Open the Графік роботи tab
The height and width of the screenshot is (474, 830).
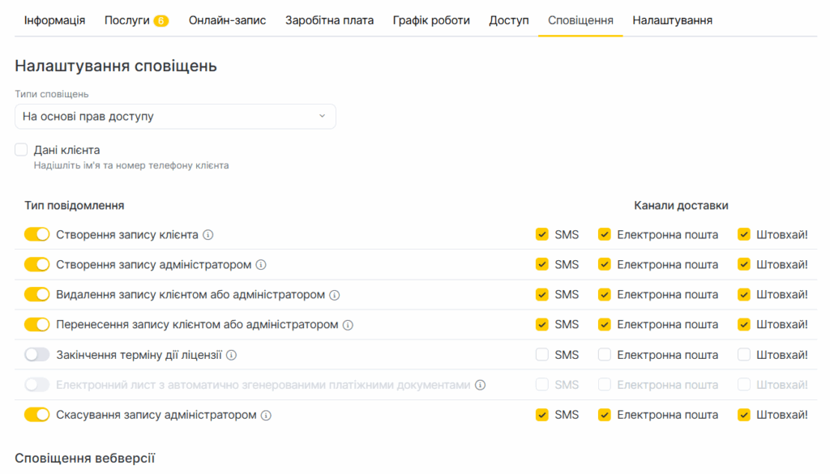[431, 20]
